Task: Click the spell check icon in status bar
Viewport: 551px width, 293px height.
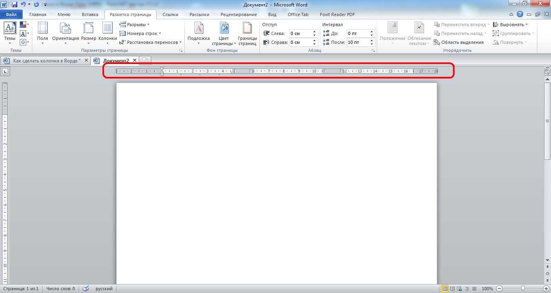Action: click(86, 289)
